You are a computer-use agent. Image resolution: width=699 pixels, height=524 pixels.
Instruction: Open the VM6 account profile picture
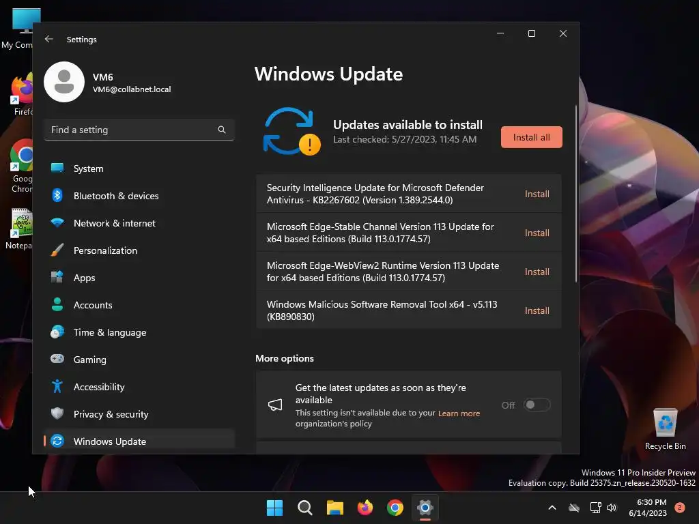coord(64,82)
